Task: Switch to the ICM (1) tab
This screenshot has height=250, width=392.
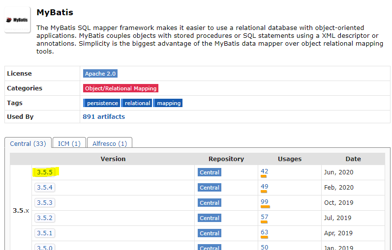Action: [69, 143]
